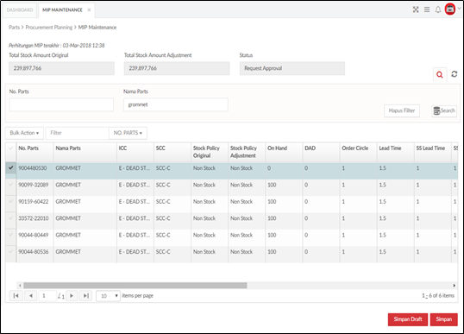Click the Total Stock Amount Adjustment field
Image resolution: width=464 pixels, height=334 pixels.
tap(177, 68)
